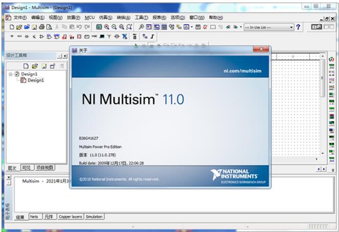Place an Analog op-amp component
The width and height of the screenshot is (339, 232).
tap(41, 36)
